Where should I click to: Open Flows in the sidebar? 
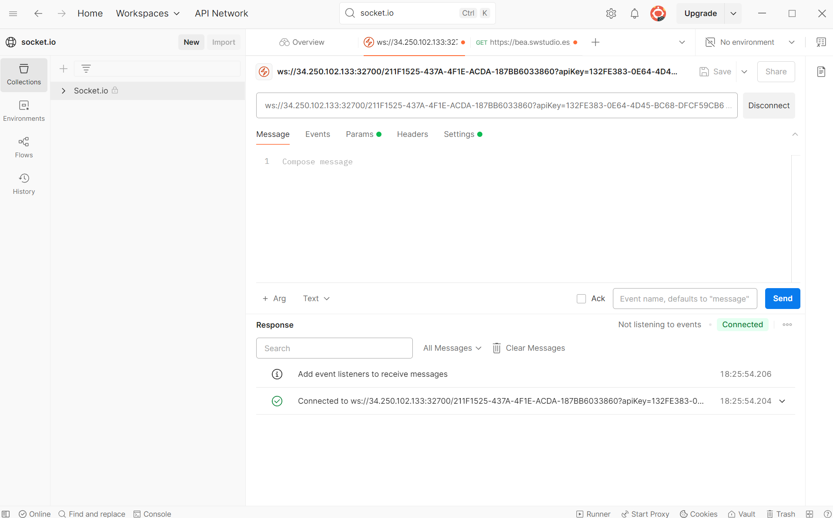coord(24,148)
